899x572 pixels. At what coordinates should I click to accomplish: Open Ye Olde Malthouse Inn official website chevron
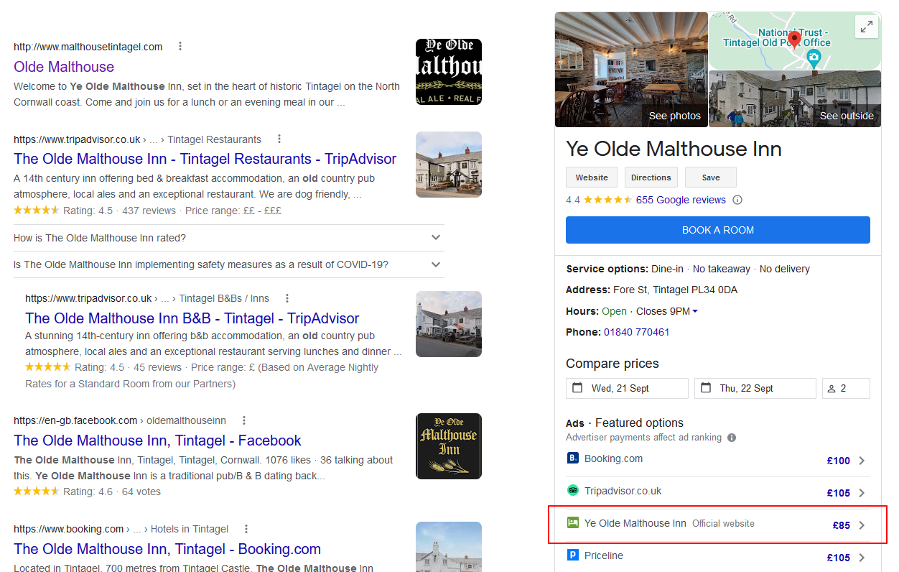(x=862, y=525)
